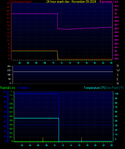This screenshot has height=149, width=125.
Task: Click the 12 hour label on top graph
Action: pos(61,63)
